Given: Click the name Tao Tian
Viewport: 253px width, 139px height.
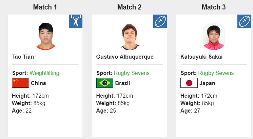Looking at the screenshot, I should coord(23,57).
